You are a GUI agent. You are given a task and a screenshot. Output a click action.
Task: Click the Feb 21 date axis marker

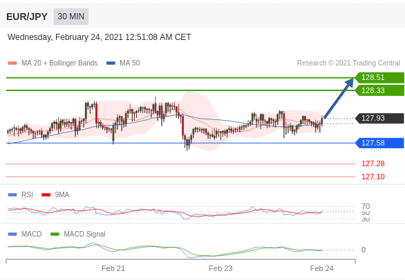pyautogui.click(x=113, y=268)
